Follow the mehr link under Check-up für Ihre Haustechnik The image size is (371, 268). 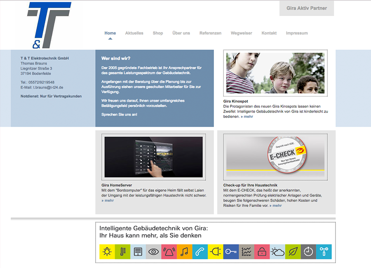276,205
